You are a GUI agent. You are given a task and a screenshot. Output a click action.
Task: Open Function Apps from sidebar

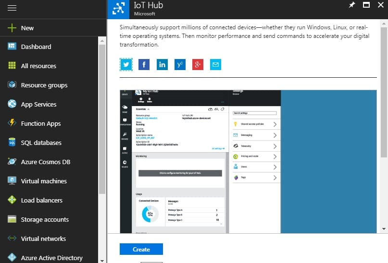[x=41, y=123]
